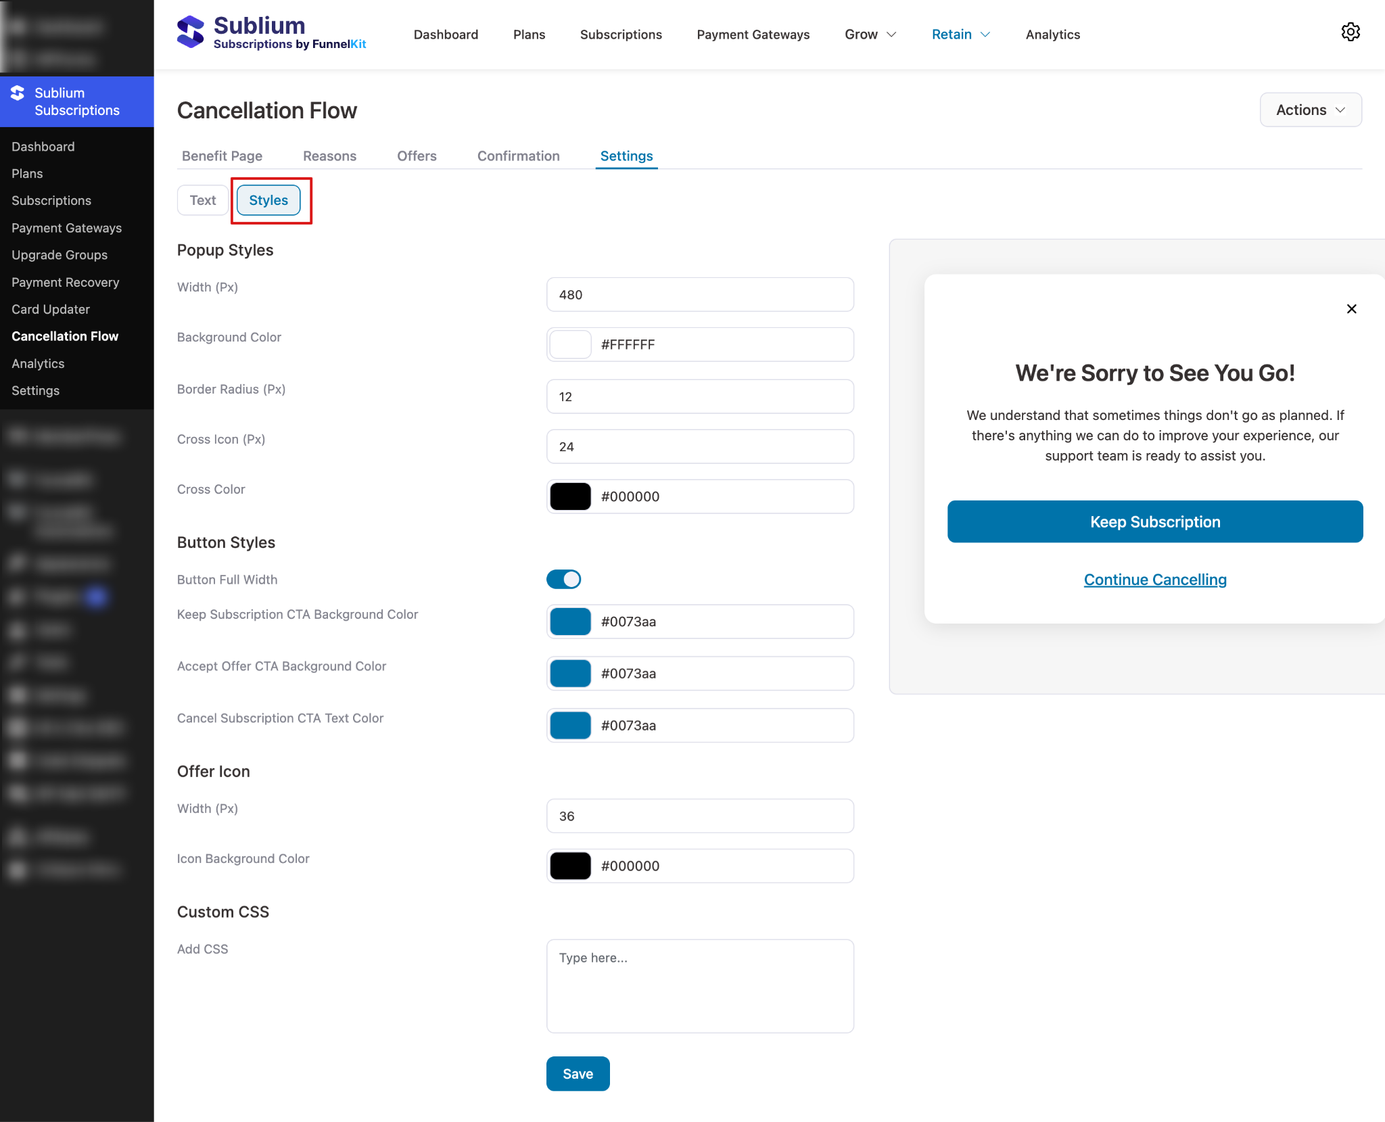Image resolution: width=1385 pixels, height=1122 pixels.
Task: Toggle Button Full Width switch
Action: pyautogui.click(x=563, y=580)
